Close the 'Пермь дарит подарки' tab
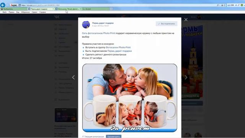Image resolution: width=245 pixels, height=138 pixels. [x=53, y=9]
